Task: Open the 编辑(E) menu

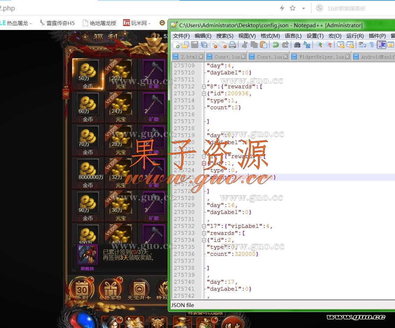Action: click(x=203, y=36)
